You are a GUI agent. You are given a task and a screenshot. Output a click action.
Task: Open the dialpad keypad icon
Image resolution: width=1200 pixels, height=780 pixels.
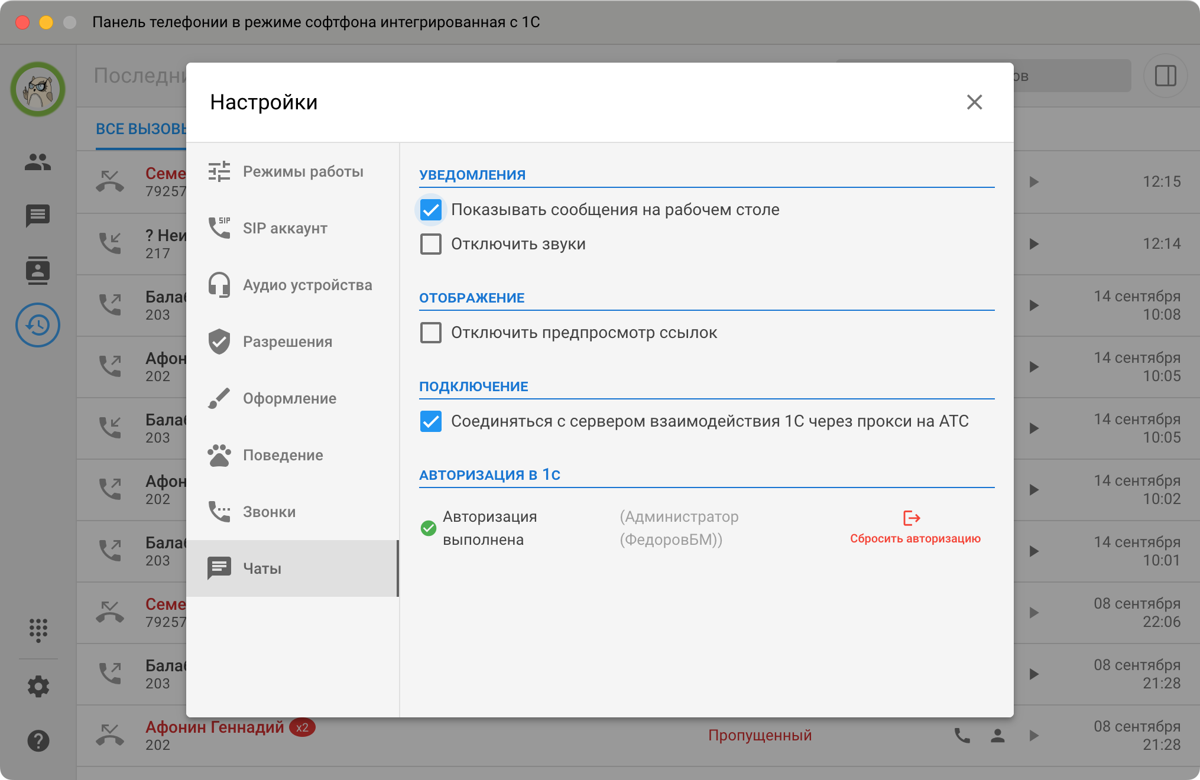38,630
